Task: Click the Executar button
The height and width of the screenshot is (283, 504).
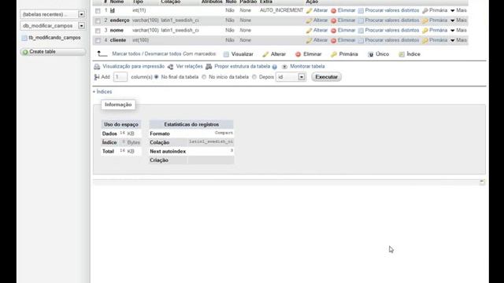Action: [326, 77]
